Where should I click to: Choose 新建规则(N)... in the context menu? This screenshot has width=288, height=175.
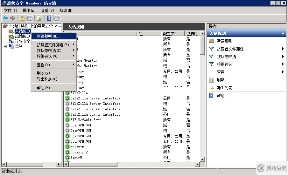point(54,36)
